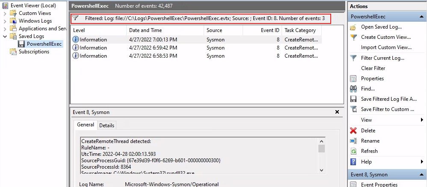Click the Applications and Services folder icon

[x=13, y=29]
